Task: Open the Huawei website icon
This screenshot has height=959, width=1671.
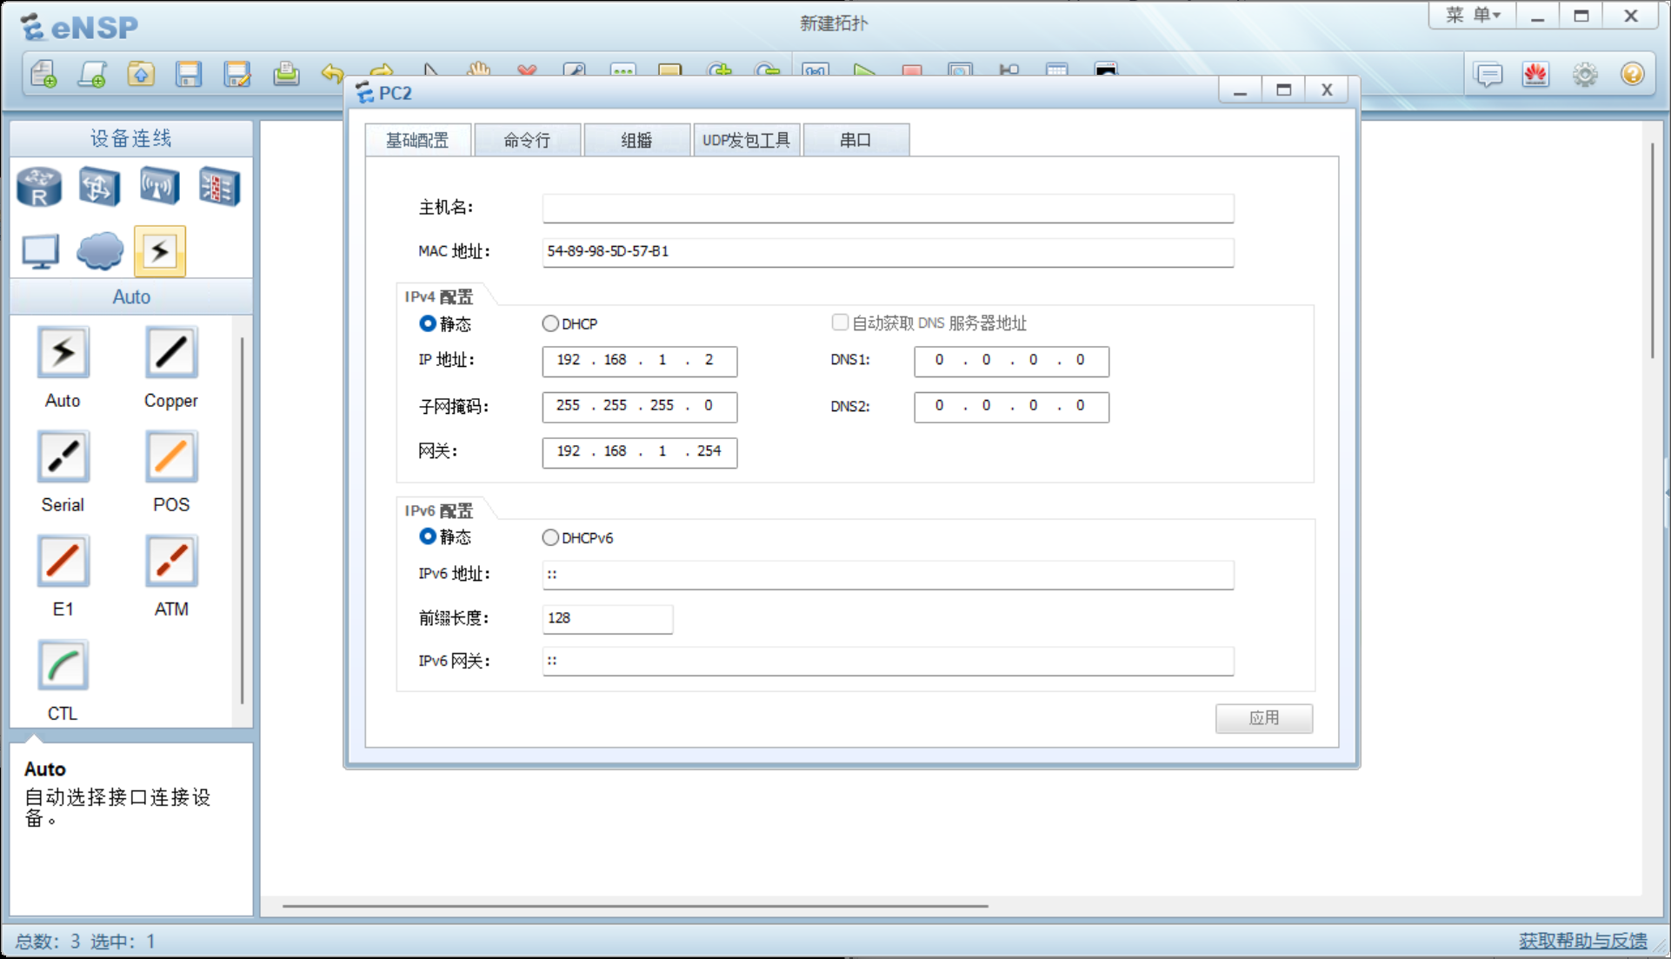Action: pyautogui.click(x=1535, y=75)
